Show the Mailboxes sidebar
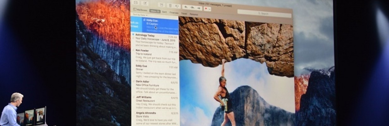Image resolution: width=389 pixels, height=126 pixels. click(x=139, y=10)
